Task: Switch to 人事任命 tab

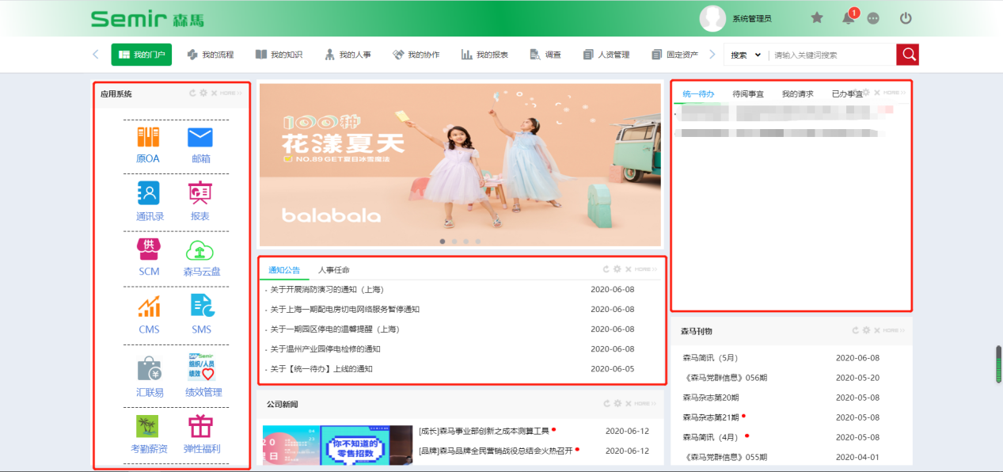Action: (x=334, y=270)
